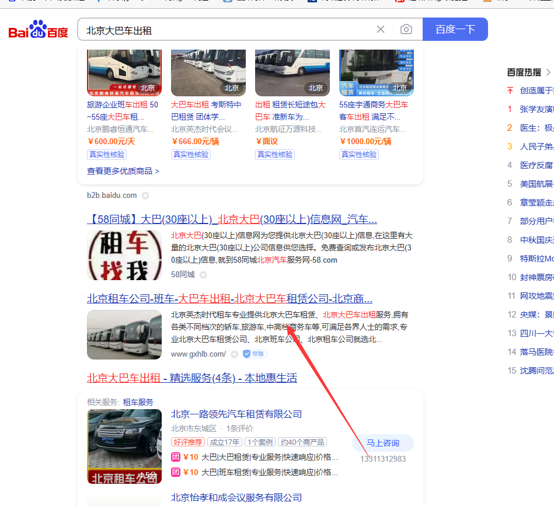Screen dimensions: 554x506
Task: Click the 好评推荐 tag
Action: [x=188, y=442]
